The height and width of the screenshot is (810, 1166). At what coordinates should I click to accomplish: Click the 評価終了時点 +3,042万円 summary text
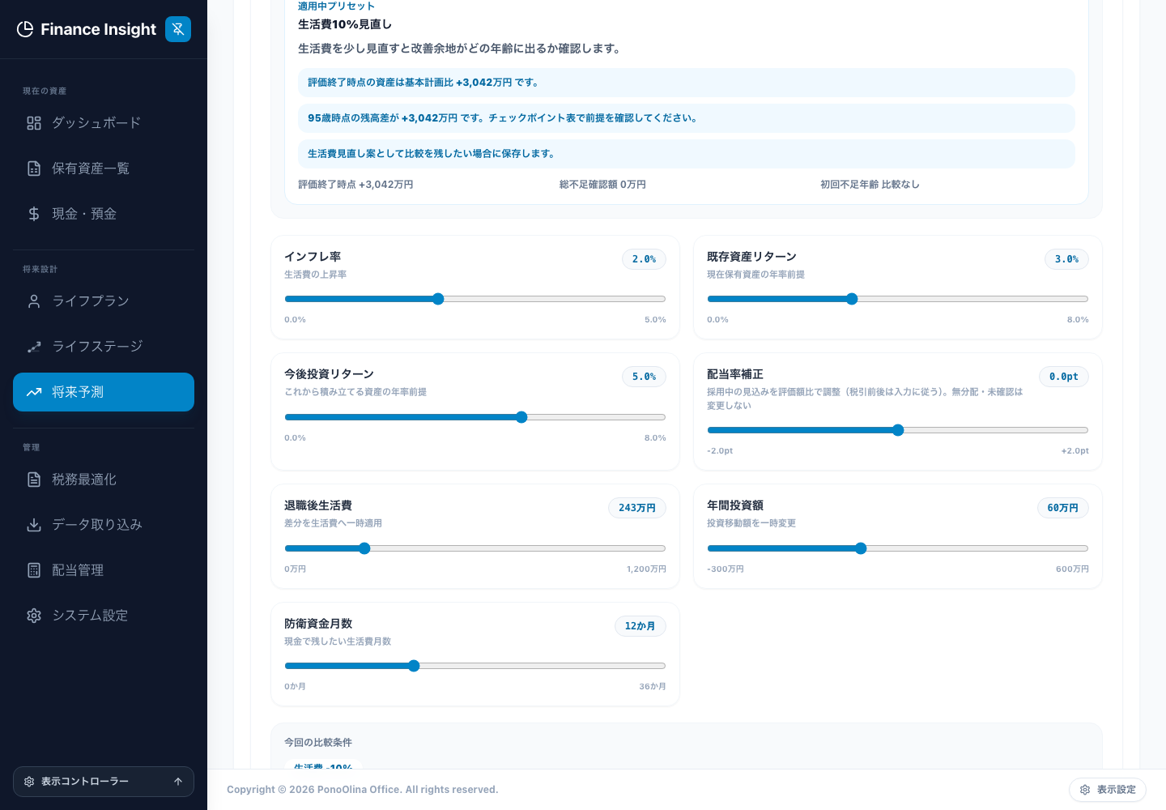click(x=355, y=185)
